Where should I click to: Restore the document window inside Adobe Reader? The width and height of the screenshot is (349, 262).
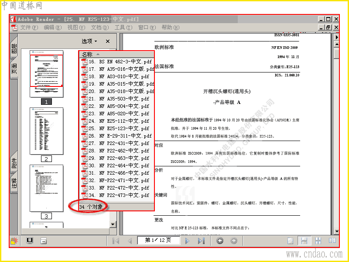pyautogui.click(x=328, y=28)
